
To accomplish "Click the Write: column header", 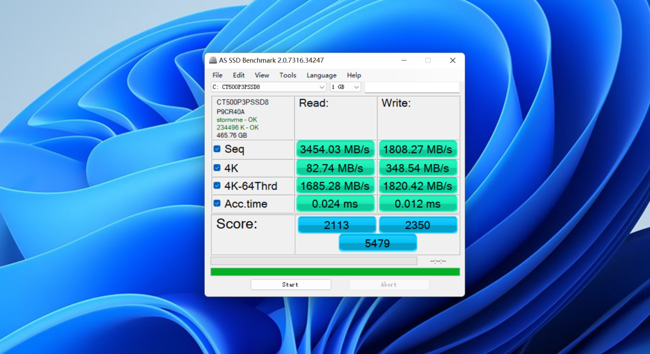I will click(396, 103).
